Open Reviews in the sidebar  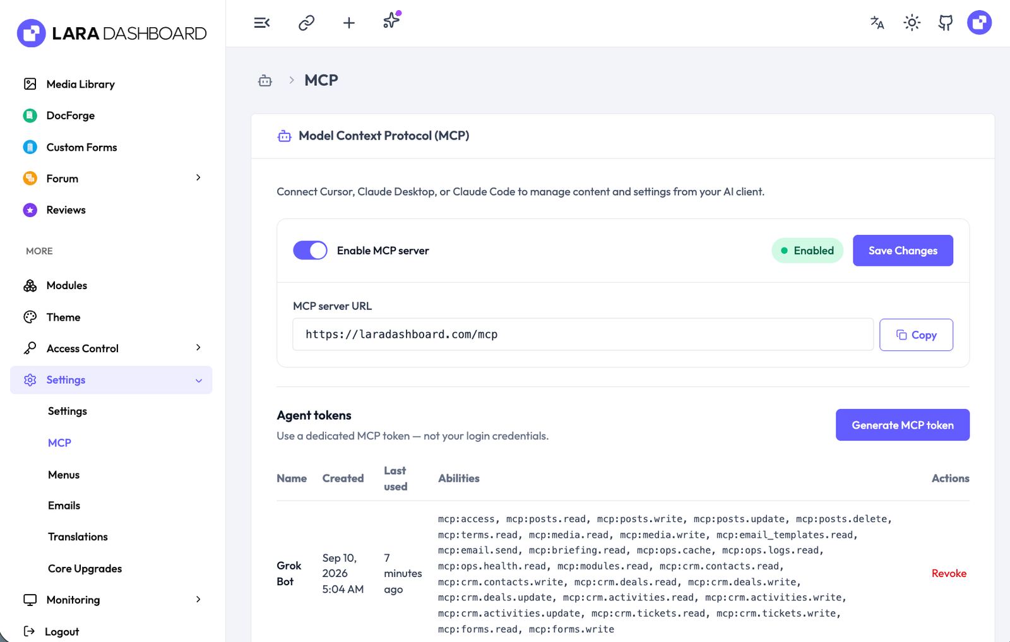tap(66, 210)
